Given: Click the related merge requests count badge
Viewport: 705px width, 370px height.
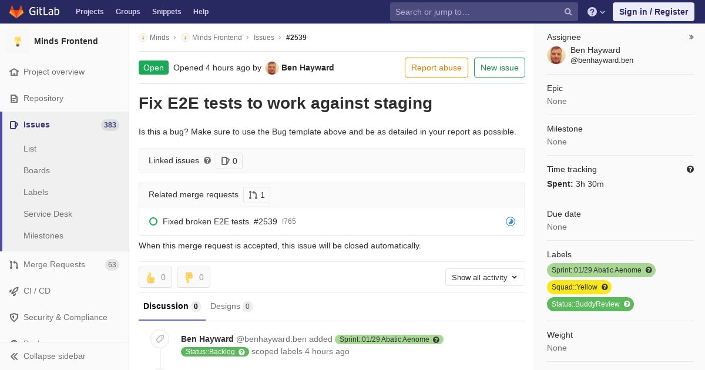Looking at the screenshot, I should [257, 195].
